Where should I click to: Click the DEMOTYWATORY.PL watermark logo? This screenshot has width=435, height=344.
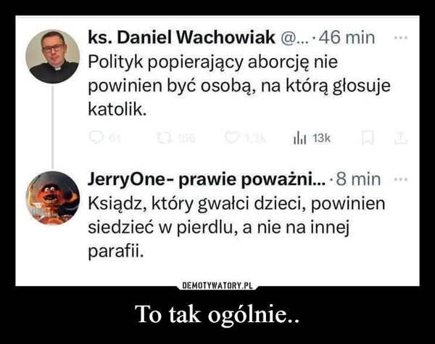(x=217, y=285)
